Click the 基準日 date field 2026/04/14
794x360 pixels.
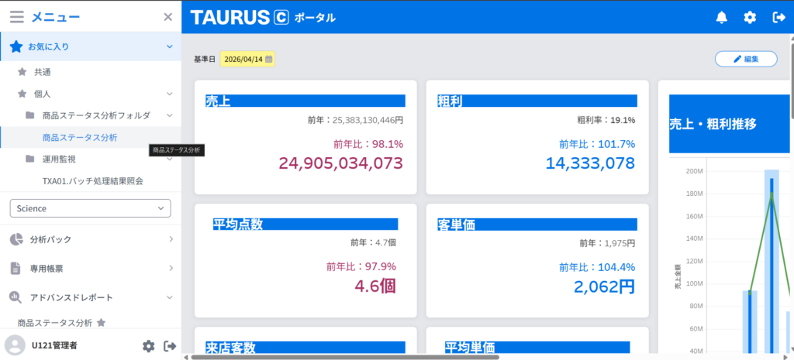tap(247, 59)
